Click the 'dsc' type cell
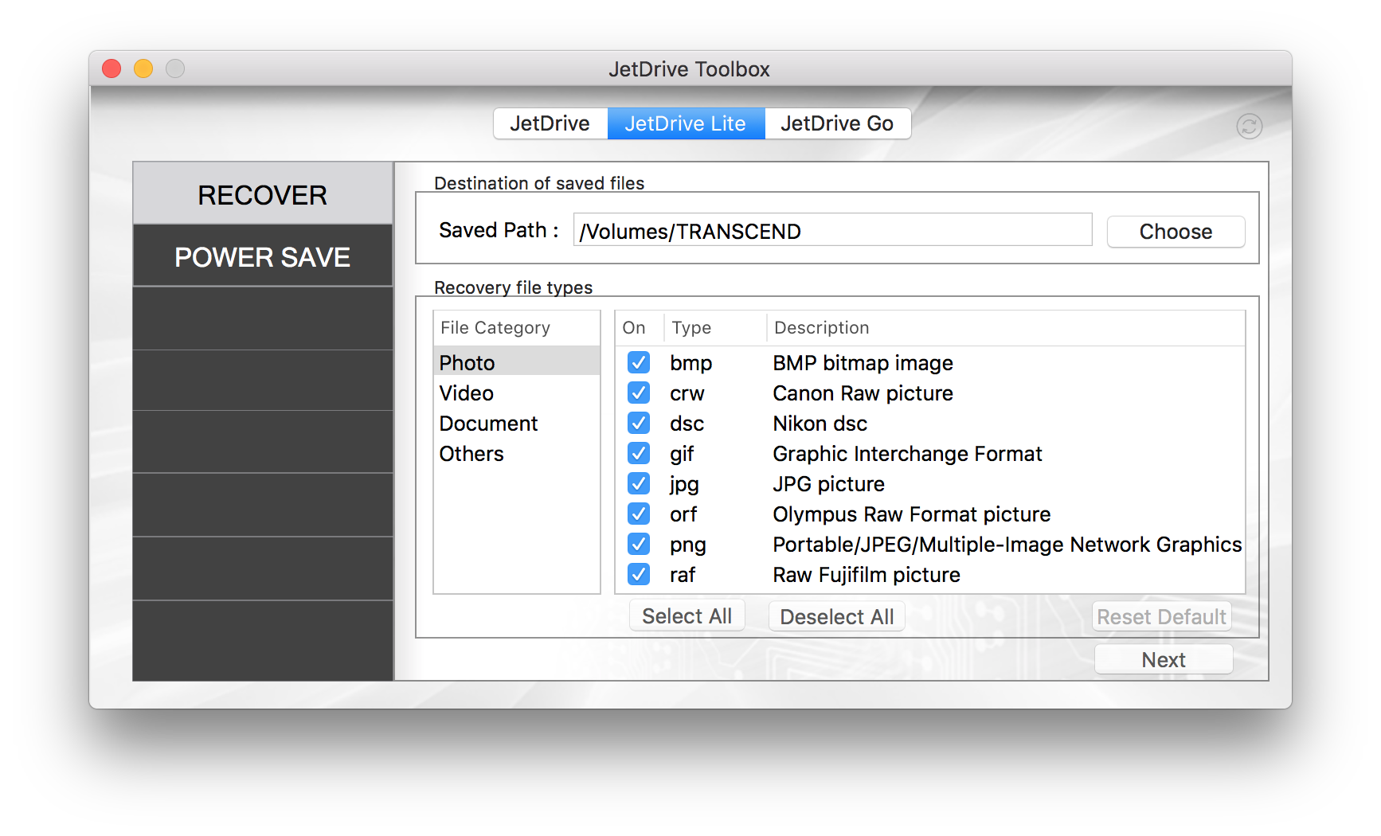This screenshot has width=1381, height=836. click(x=687, y=424)
